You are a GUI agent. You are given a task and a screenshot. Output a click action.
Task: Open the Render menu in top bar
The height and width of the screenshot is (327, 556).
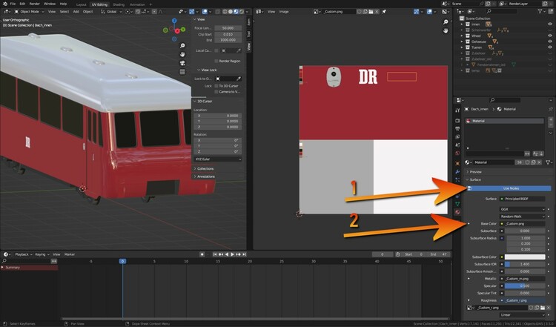(36, 4)
